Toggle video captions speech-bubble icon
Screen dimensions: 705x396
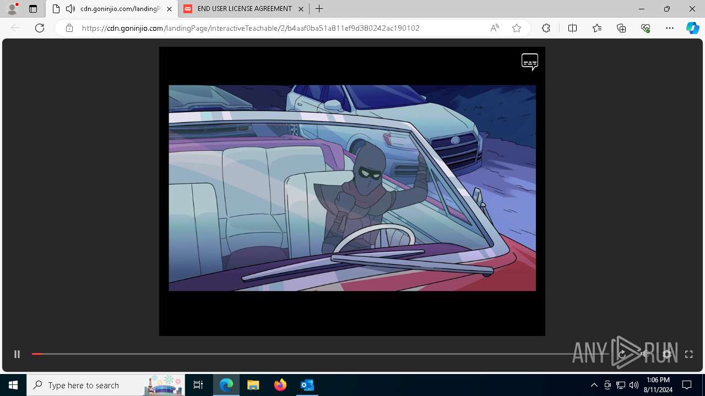[530, 62]
